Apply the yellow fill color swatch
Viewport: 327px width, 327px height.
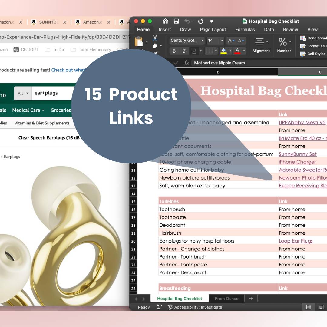(x=224, y=51)
